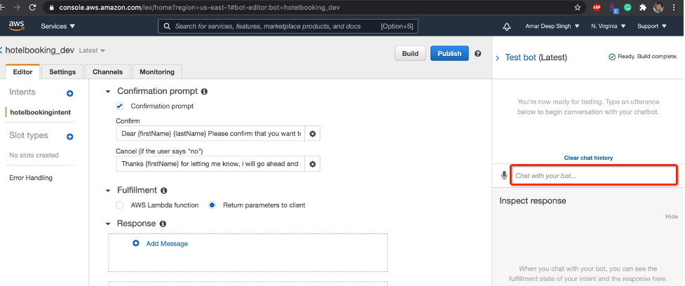Click Clear chat history link

tap(588, 158)
